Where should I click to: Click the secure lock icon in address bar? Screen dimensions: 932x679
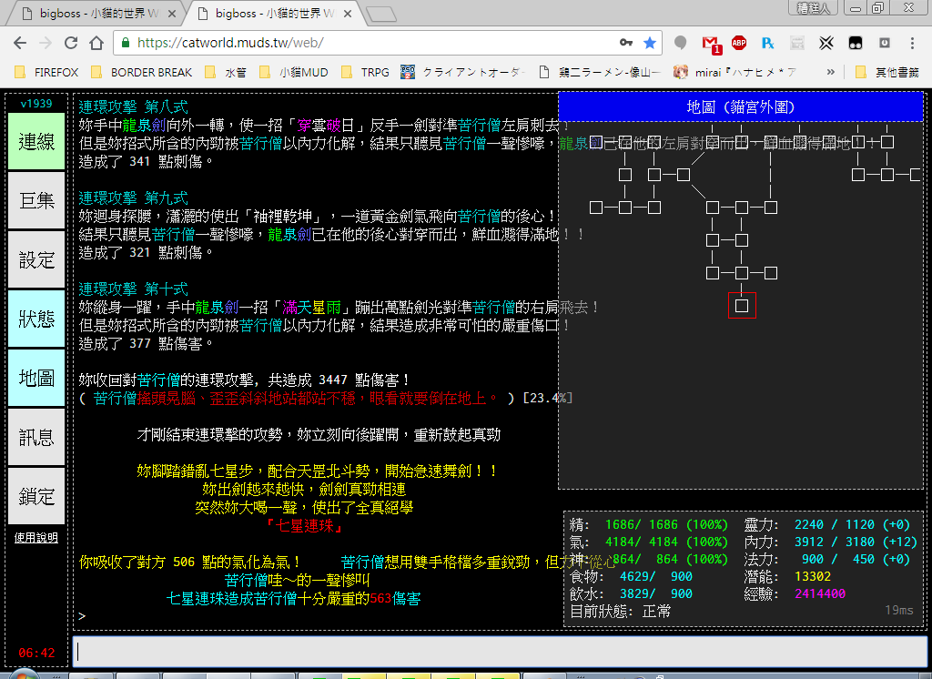(126, 43)
